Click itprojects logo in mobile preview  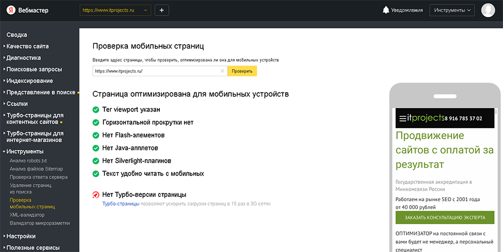426,118
